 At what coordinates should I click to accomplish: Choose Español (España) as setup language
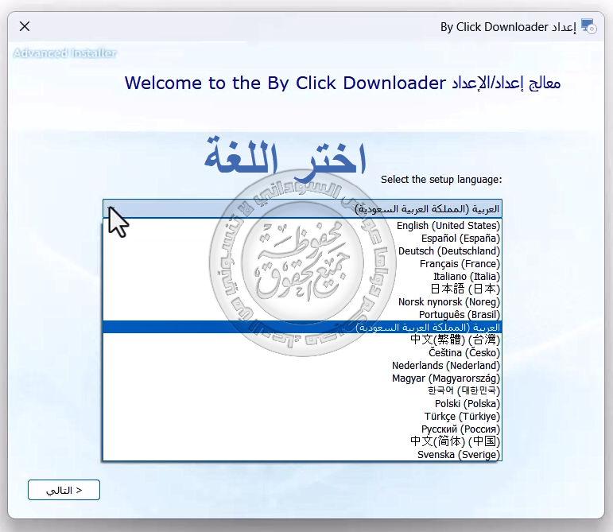pyautogui.click(x=460, y=239)
